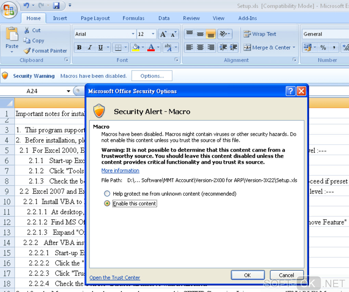The width and height of the screenshot is (349, 292).
Task: Apply accounting number format
Action: tap(307, 48)
